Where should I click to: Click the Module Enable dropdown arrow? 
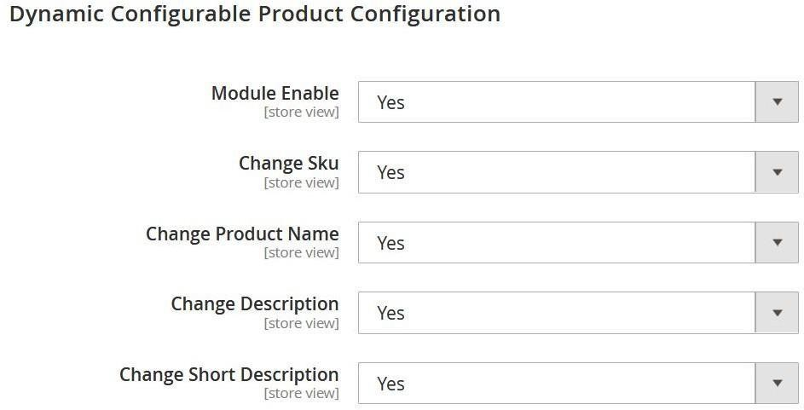click(x=777, y=102)
